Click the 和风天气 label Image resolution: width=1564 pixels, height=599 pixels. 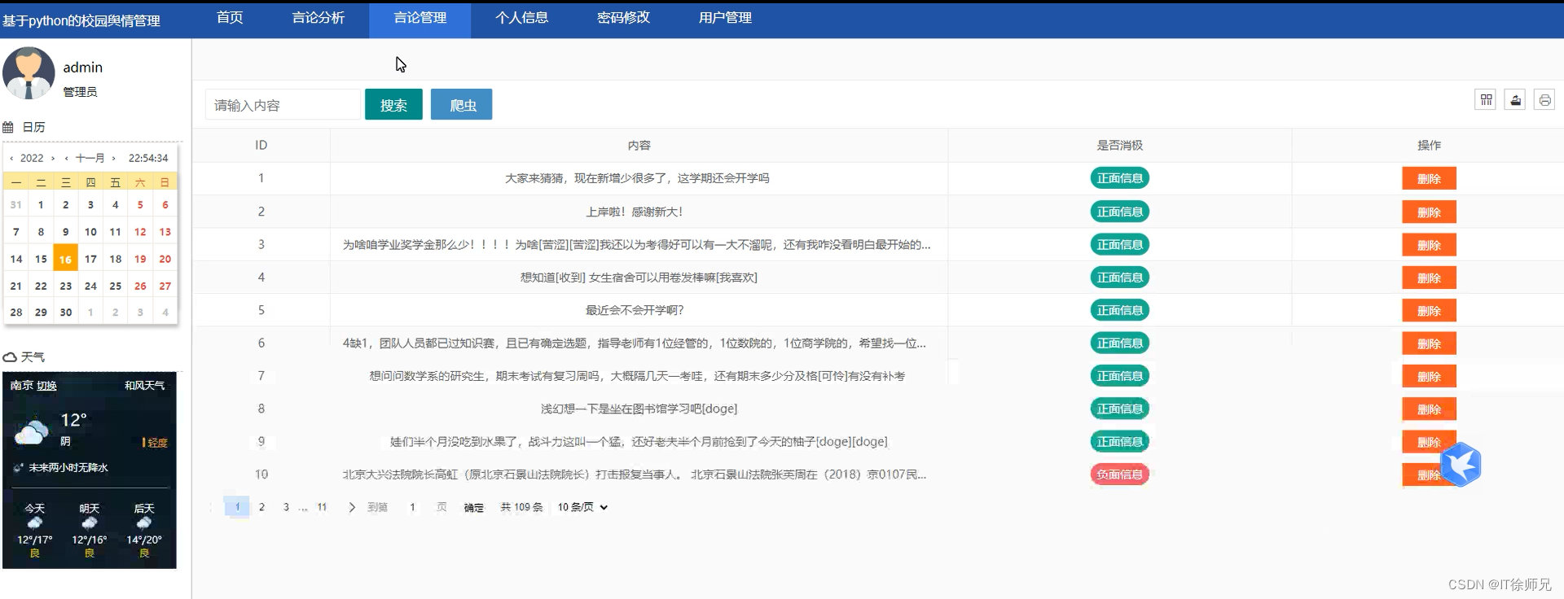144,386
